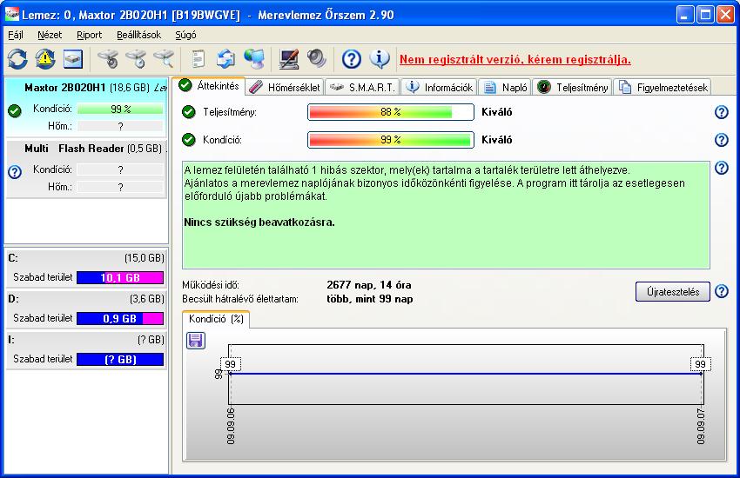The height and width of the screenshot is (478, 740).
Task: Click green check icon beside overview Kondíció label
Action: pyautogui.click(x=189, y=140)
